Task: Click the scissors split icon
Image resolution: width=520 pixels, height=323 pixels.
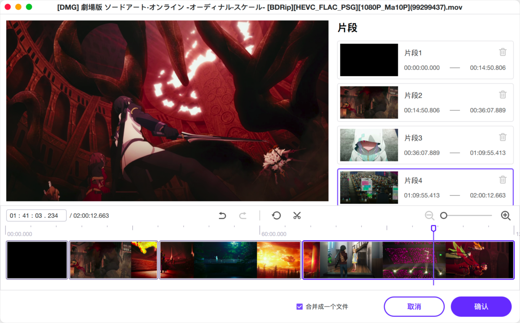Action: (297, 216)
